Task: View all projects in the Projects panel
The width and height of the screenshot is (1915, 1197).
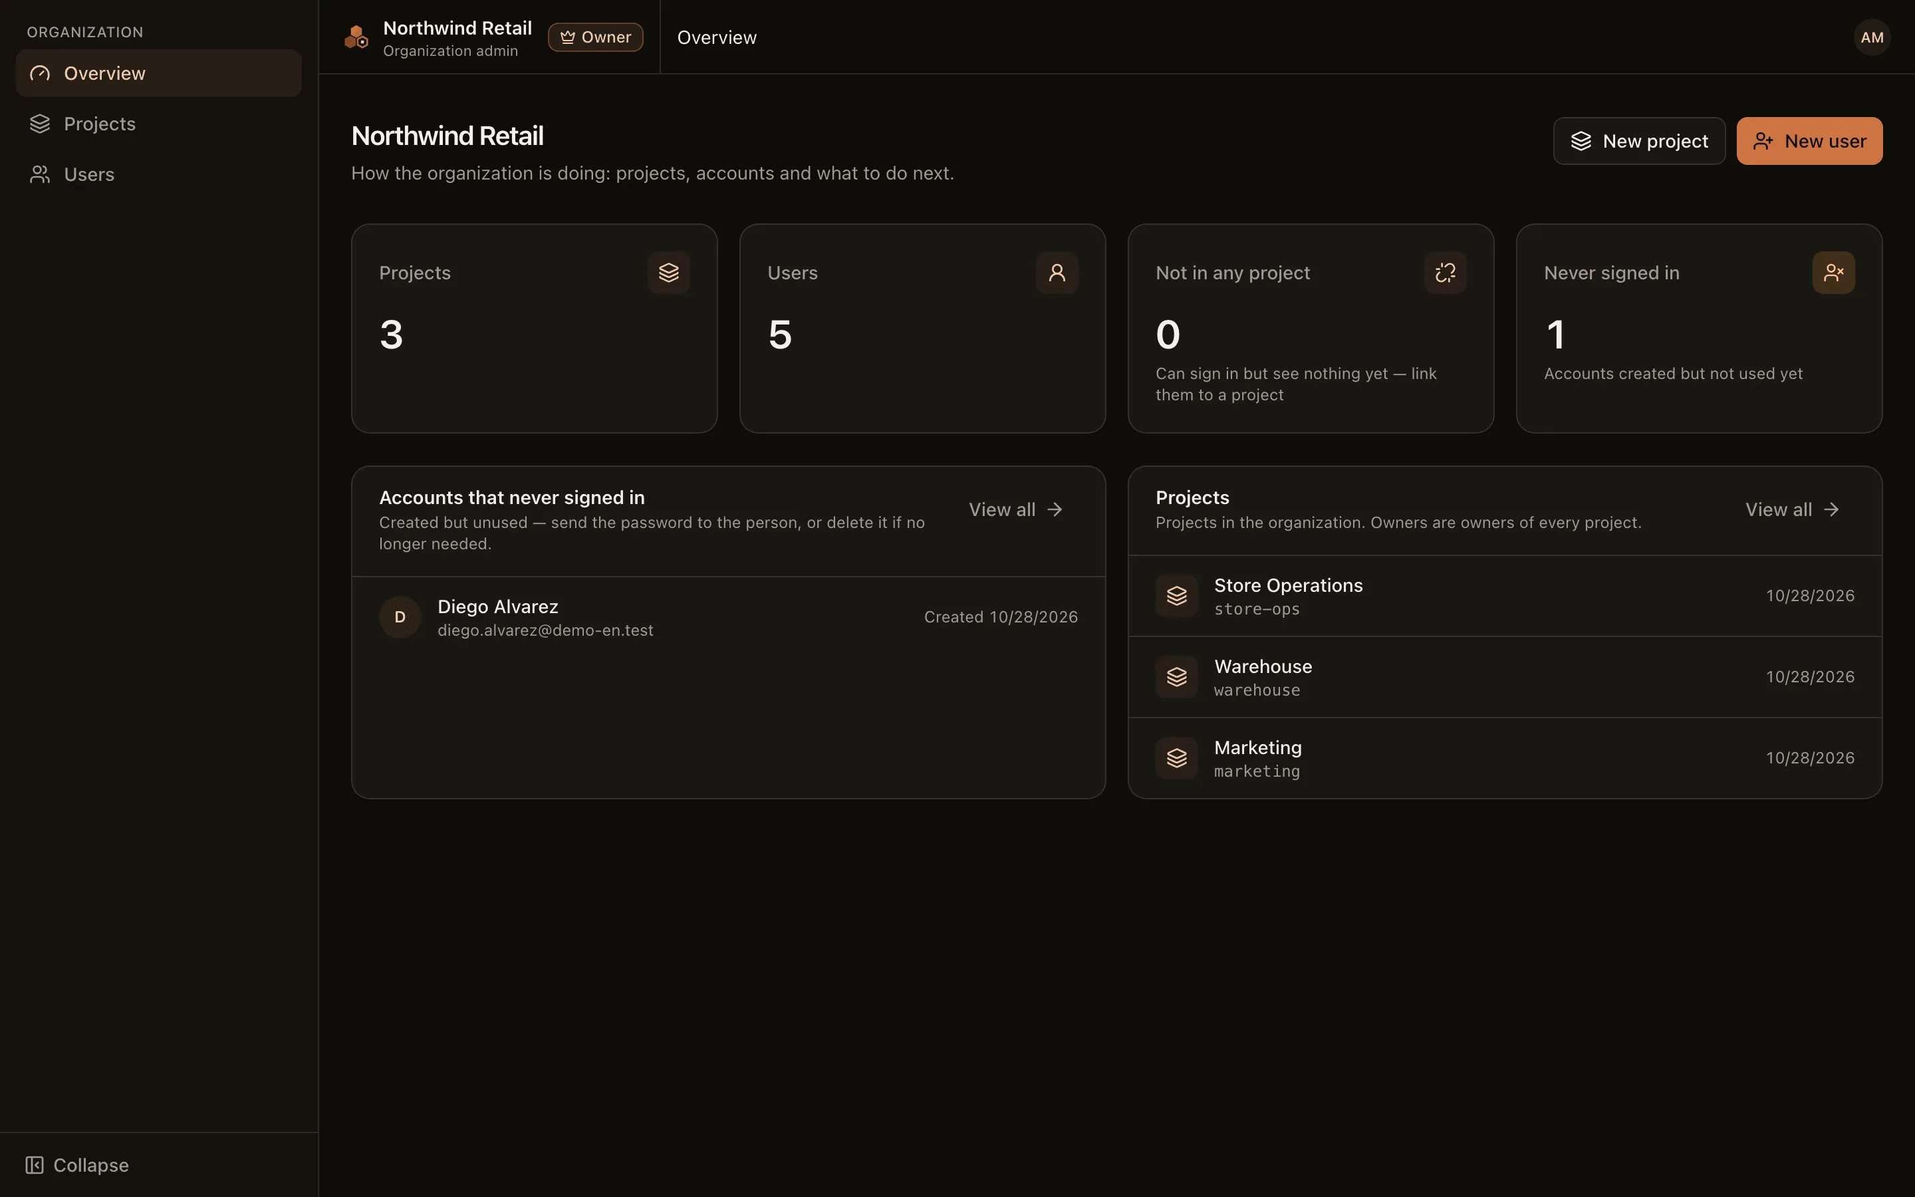Action: point(1793,509)
